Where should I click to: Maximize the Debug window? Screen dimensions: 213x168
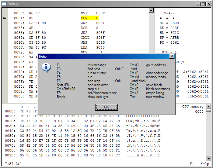click(203, 4)
